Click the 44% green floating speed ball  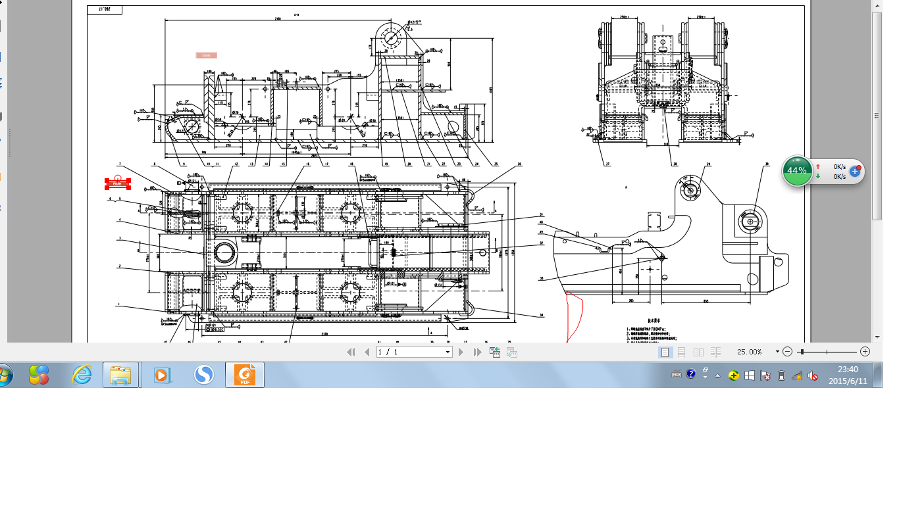click(x=797, y=171)
